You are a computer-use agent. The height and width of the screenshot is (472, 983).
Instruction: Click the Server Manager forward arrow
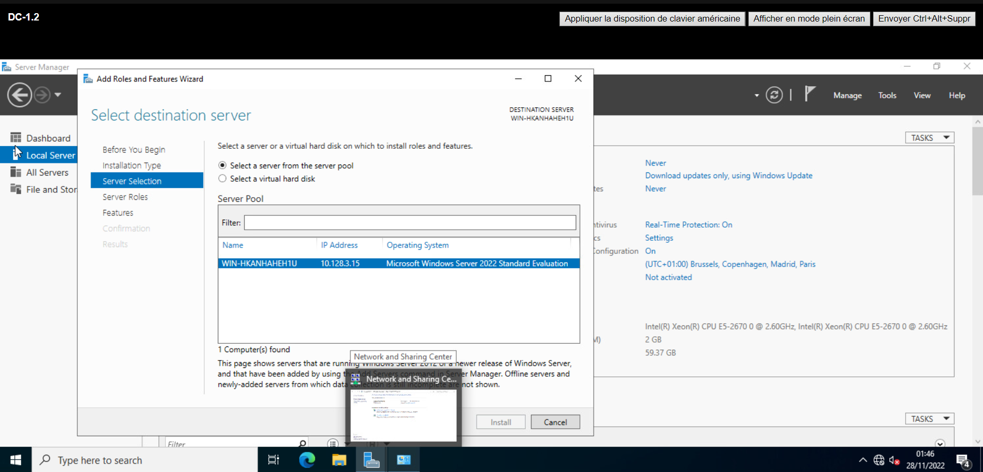click(42, 95)
